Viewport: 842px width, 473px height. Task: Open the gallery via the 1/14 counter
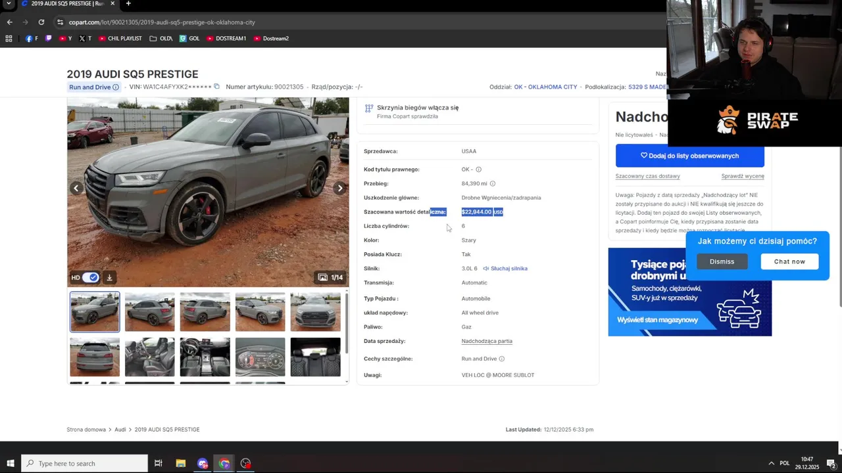click(330, 277)
